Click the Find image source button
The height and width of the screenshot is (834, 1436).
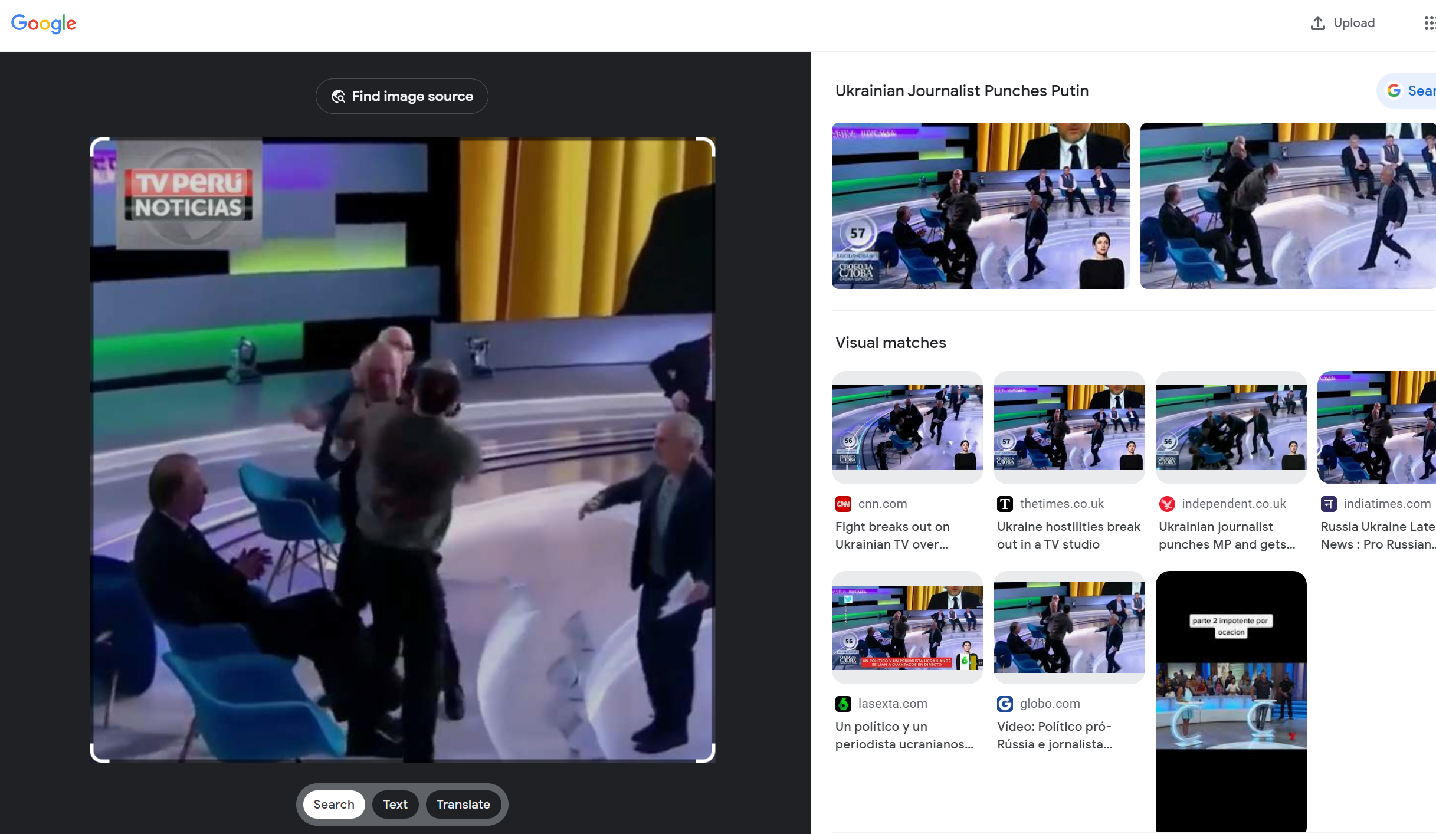tap(402, 96)
